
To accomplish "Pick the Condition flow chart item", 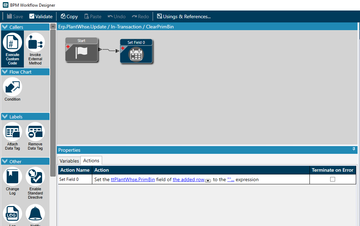I will [x=12, y=89].
